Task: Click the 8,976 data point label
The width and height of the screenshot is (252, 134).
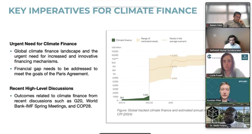Action: 174,66
